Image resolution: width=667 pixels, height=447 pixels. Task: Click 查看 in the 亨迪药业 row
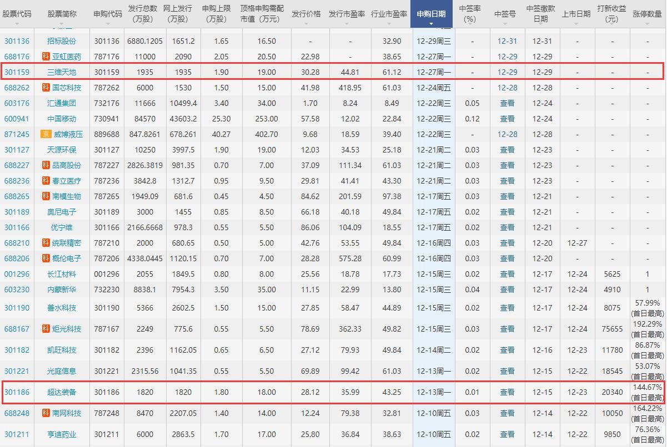(507, 434)
